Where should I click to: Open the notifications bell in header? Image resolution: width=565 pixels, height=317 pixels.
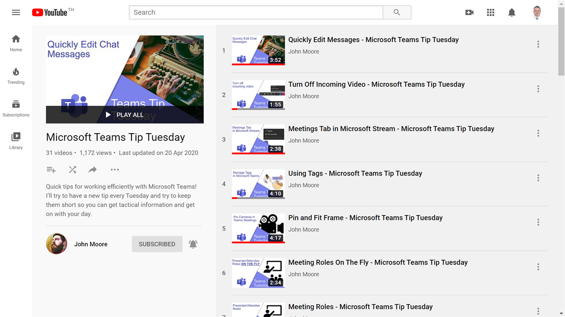click(x=512, y=12)
